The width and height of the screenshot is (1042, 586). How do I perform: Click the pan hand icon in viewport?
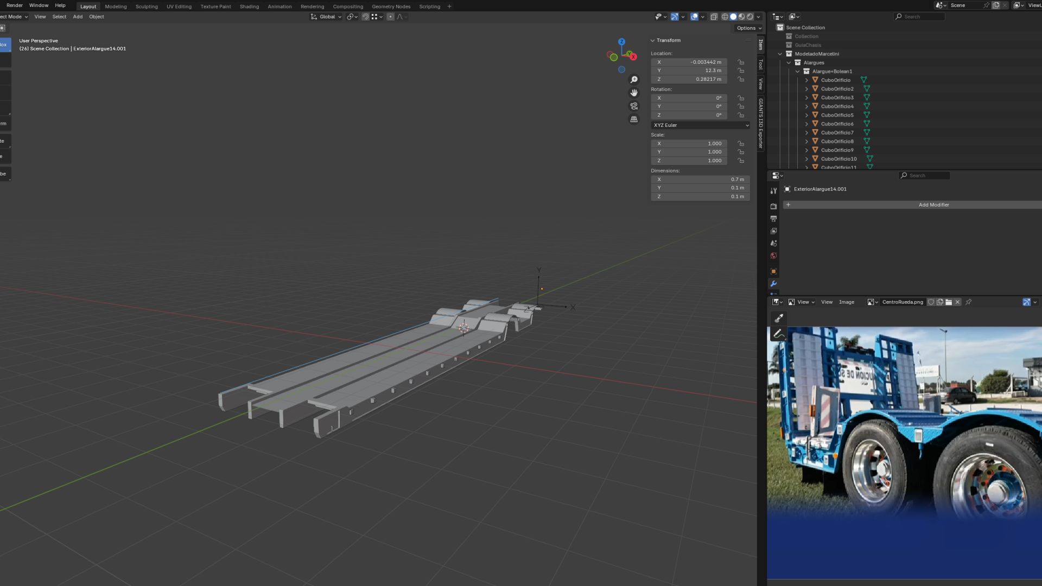click(x=634, y=93)
